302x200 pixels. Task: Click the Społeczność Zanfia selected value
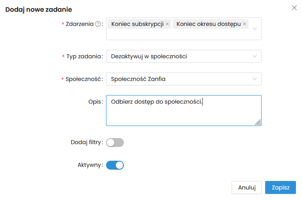138,79
